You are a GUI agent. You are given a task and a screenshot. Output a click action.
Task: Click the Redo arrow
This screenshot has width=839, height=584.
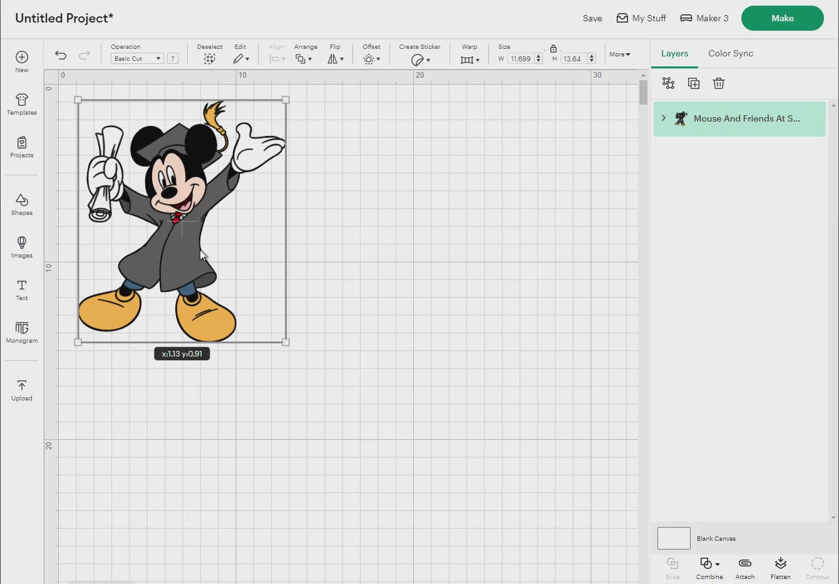85,55
